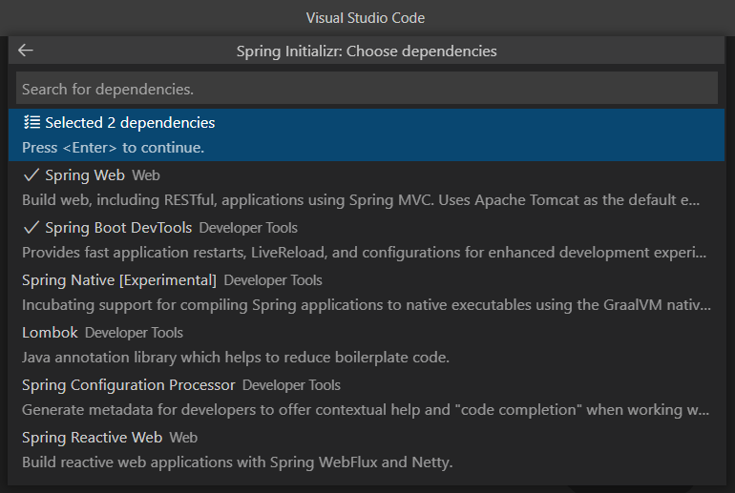Screen dimensions: 735x493
Task: Pick Spring Configuration Processor
Action: click(x=367, y=397)
